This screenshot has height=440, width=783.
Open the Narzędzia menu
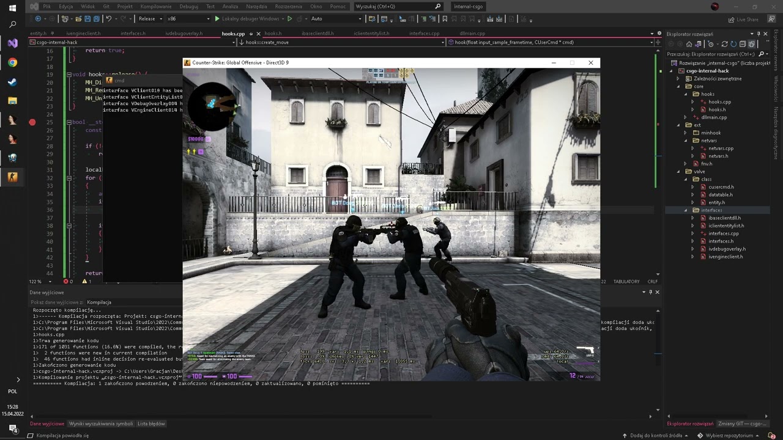pos(256,6)
